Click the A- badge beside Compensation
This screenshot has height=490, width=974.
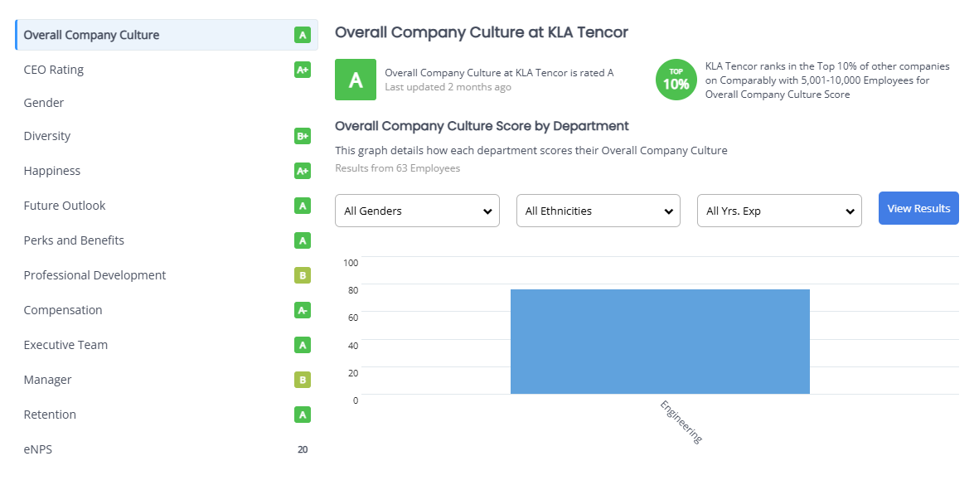pos(303,310)
